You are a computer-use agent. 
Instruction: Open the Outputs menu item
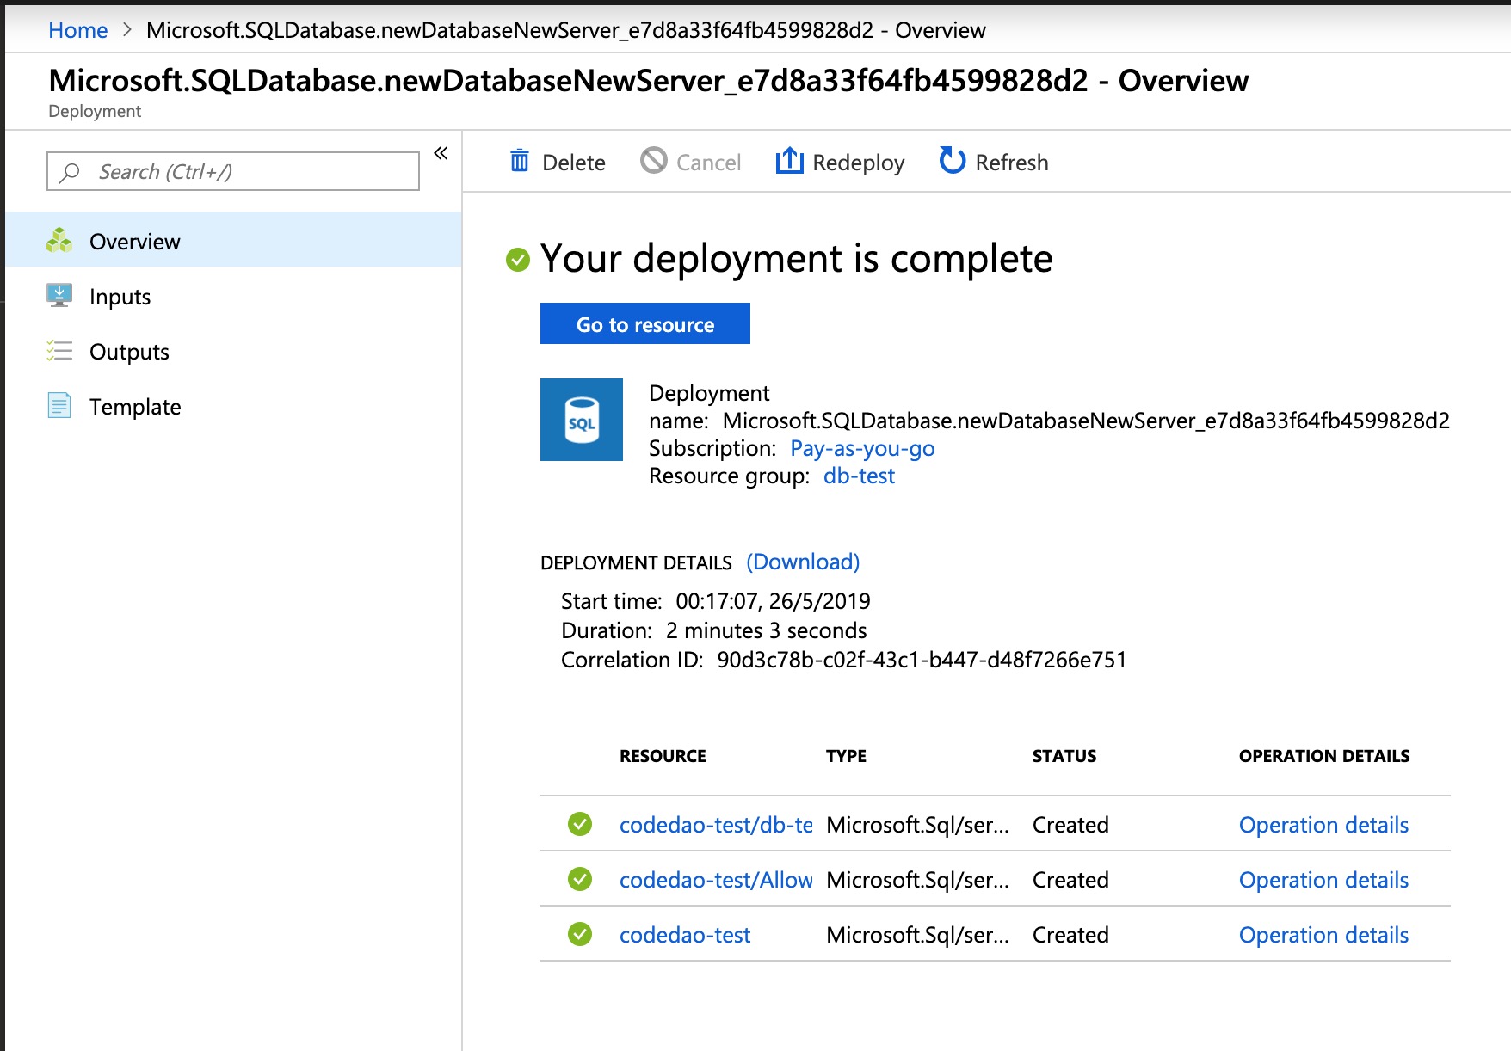pos(129,352)
